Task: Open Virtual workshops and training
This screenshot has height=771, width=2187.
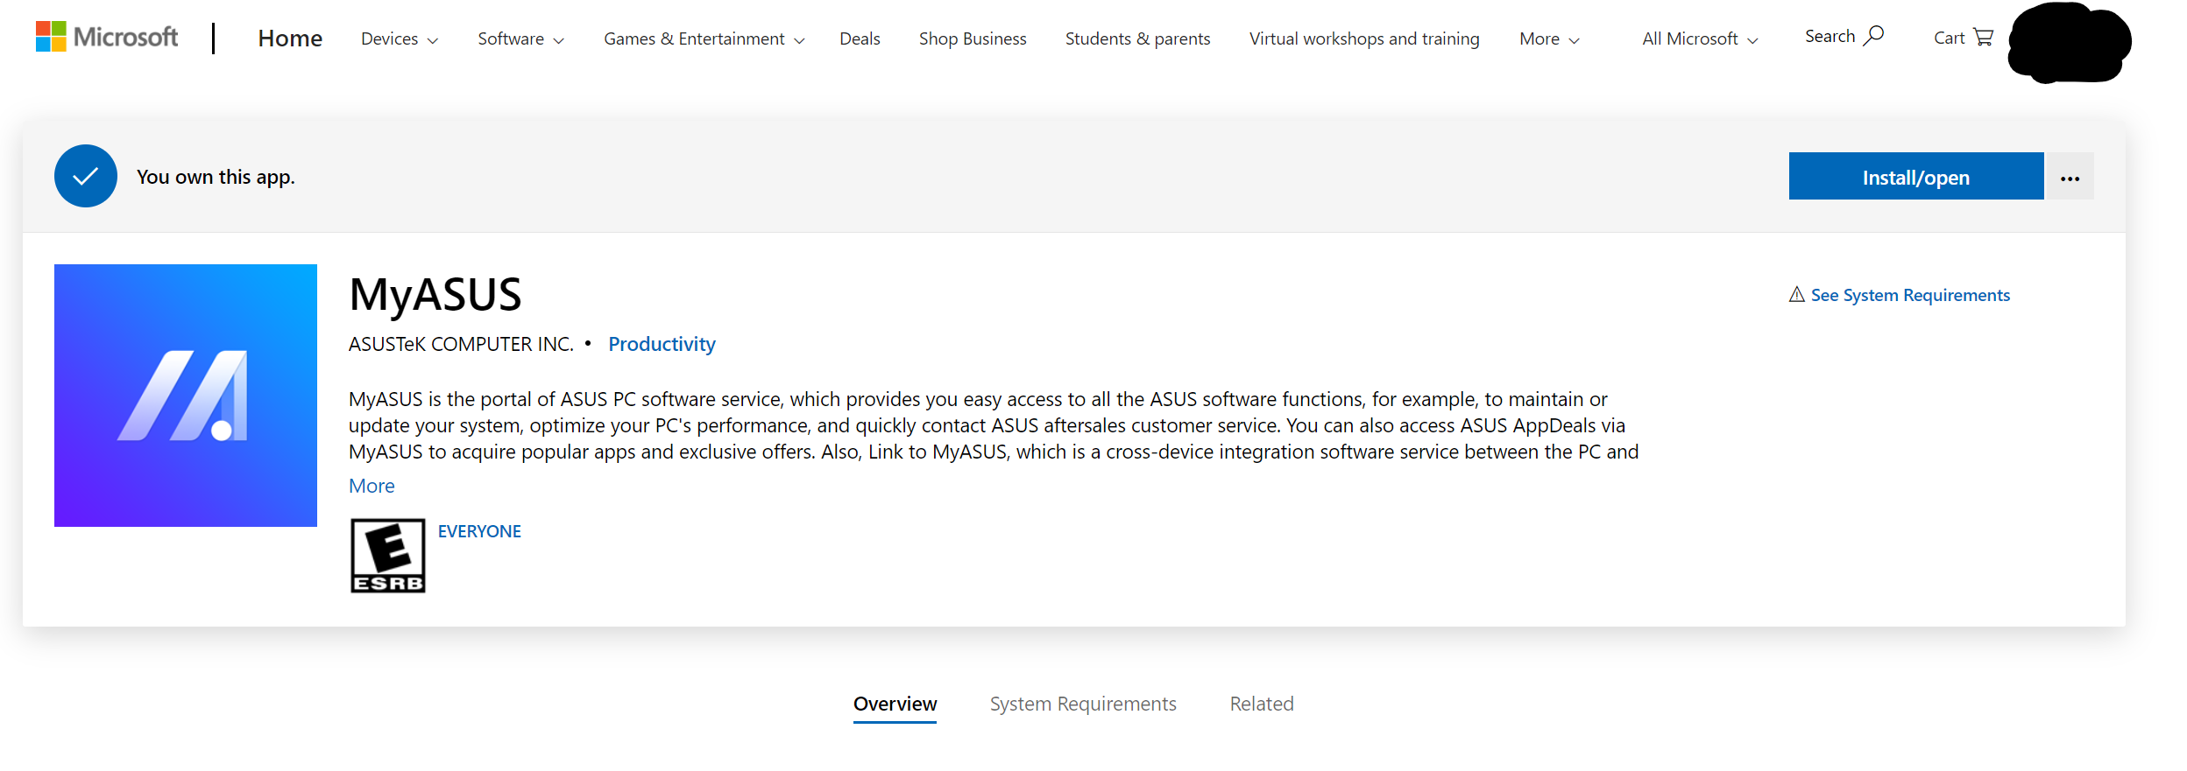Action: point(1364,39)
